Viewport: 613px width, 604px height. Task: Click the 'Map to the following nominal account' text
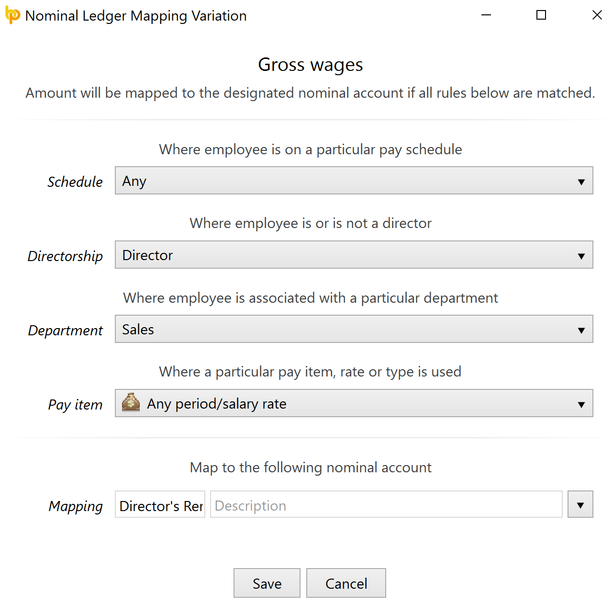(311, 467)
